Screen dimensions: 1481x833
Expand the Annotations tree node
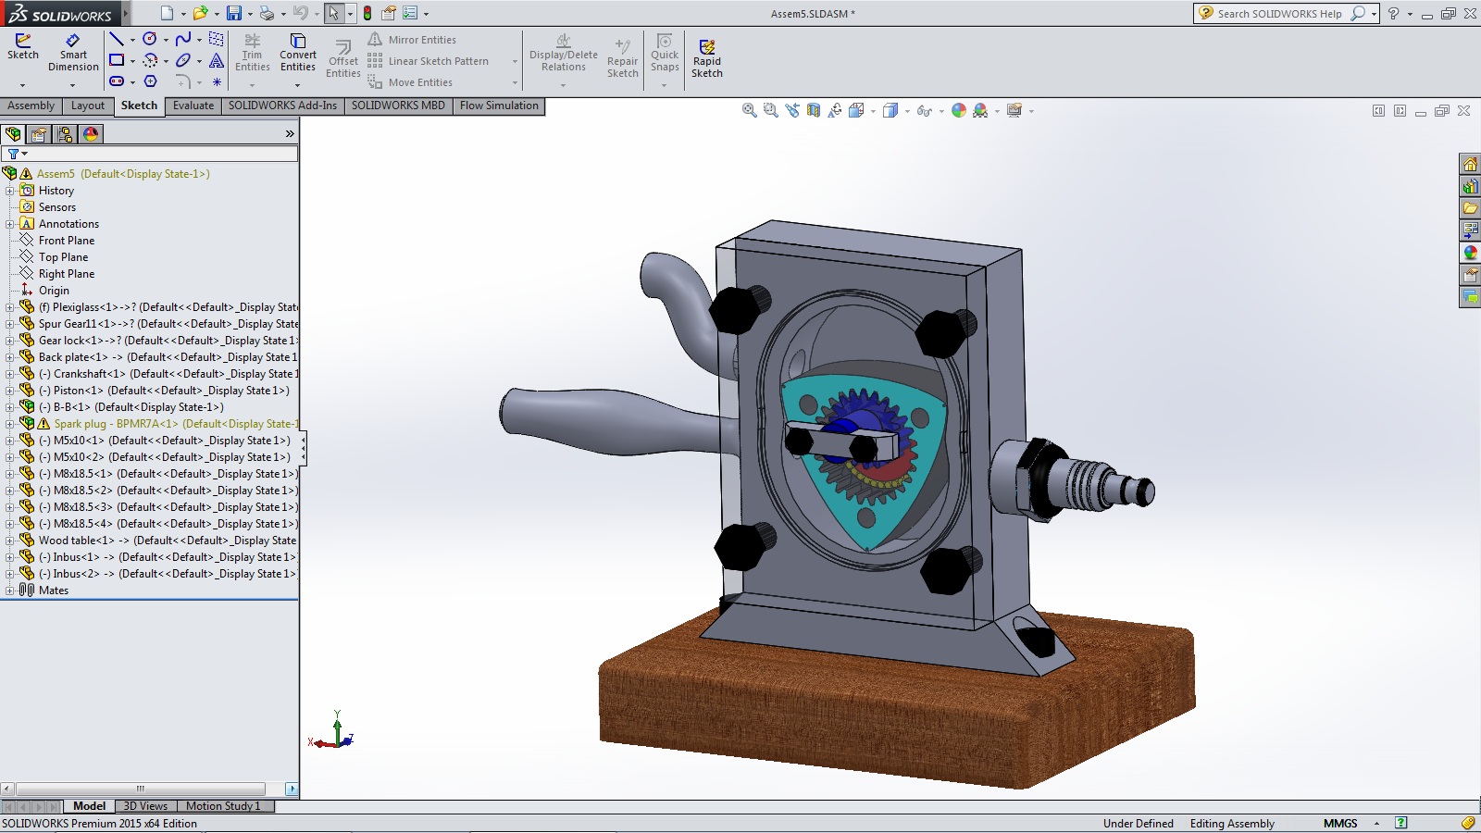coord(9,224)
